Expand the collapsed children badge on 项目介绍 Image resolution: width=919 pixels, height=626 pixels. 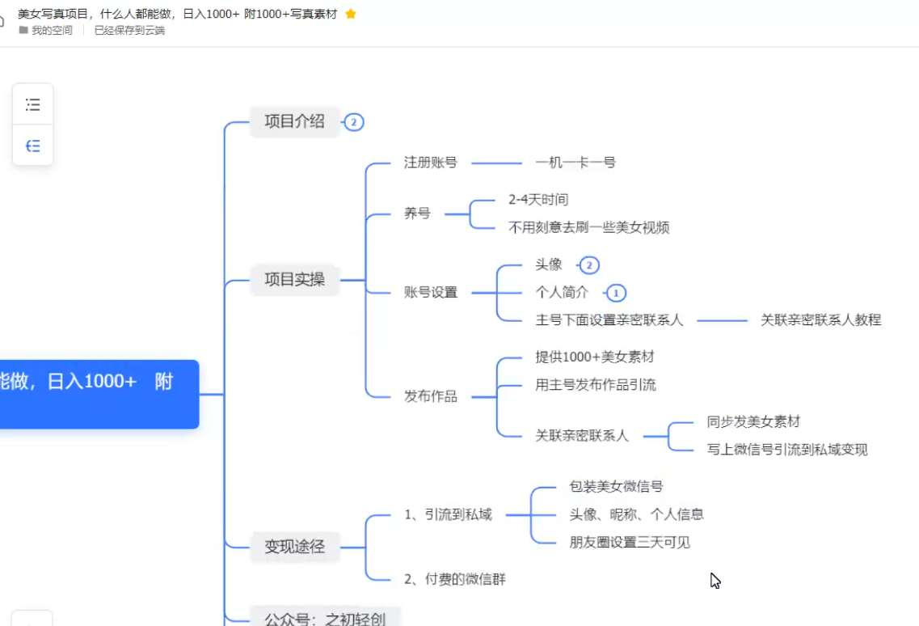click(x=353, y=122)
